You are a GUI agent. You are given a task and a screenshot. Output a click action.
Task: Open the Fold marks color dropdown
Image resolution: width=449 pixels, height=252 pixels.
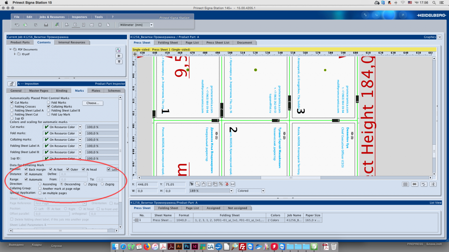click(80, 133)
